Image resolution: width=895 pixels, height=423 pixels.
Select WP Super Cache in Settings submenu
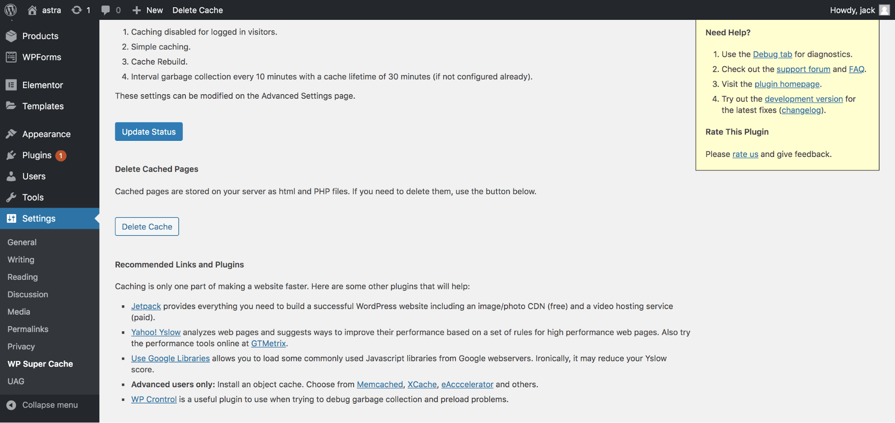(x=40, y=364)
